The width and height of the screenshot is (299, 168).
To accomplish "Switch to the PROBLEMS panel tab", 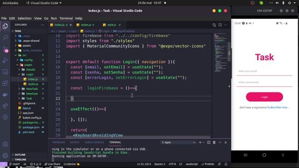I will pyautogui.click(x=59, y=142).
